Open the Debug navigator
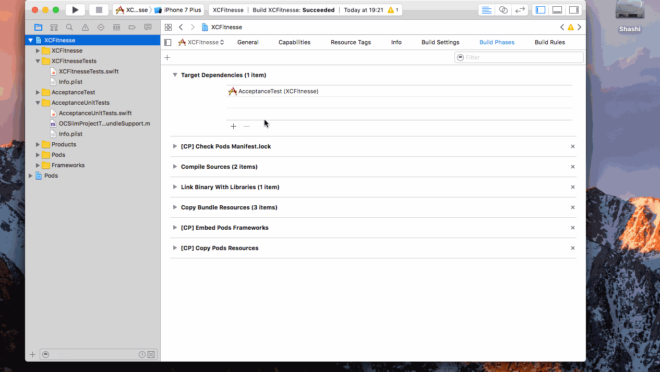This screenshot has width=660, height=372. [116, 27]
